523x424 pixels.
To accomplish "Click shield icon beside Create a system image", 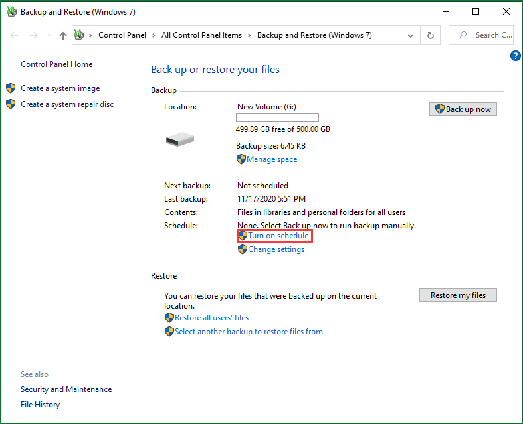I will (11, 88).
